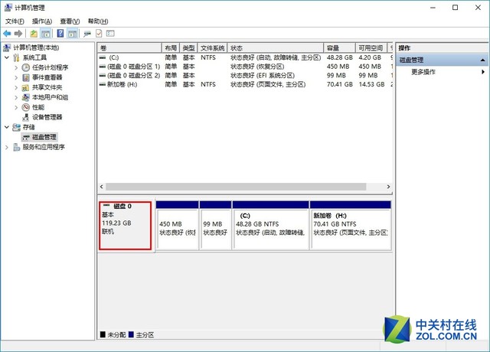490x352 pixels.
Task: Select 磁盘管理 in the tree
Action: [x=44, y=137]
